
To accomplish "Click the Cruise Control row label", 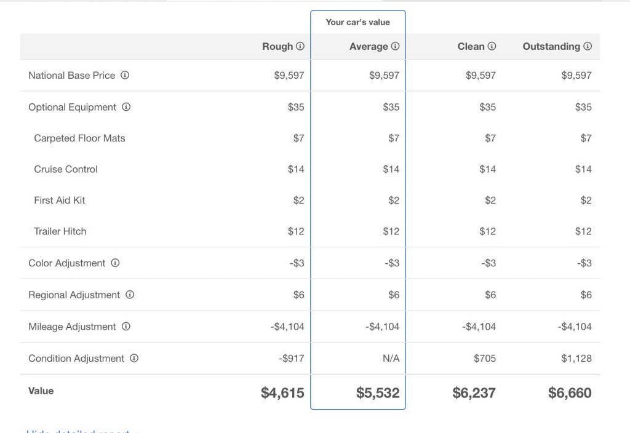I will pyautogui.click(x=66, y=169).
